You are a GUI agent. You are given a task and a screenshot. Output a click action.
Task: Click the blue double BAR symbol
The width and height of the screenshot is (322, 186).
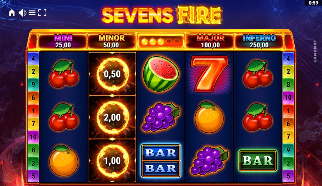point(161,161)
